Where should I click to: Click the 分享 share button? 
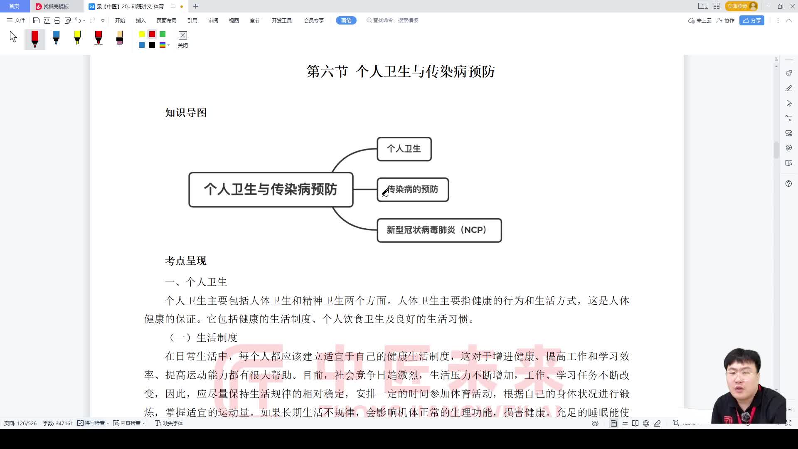(x=752, y=20)
